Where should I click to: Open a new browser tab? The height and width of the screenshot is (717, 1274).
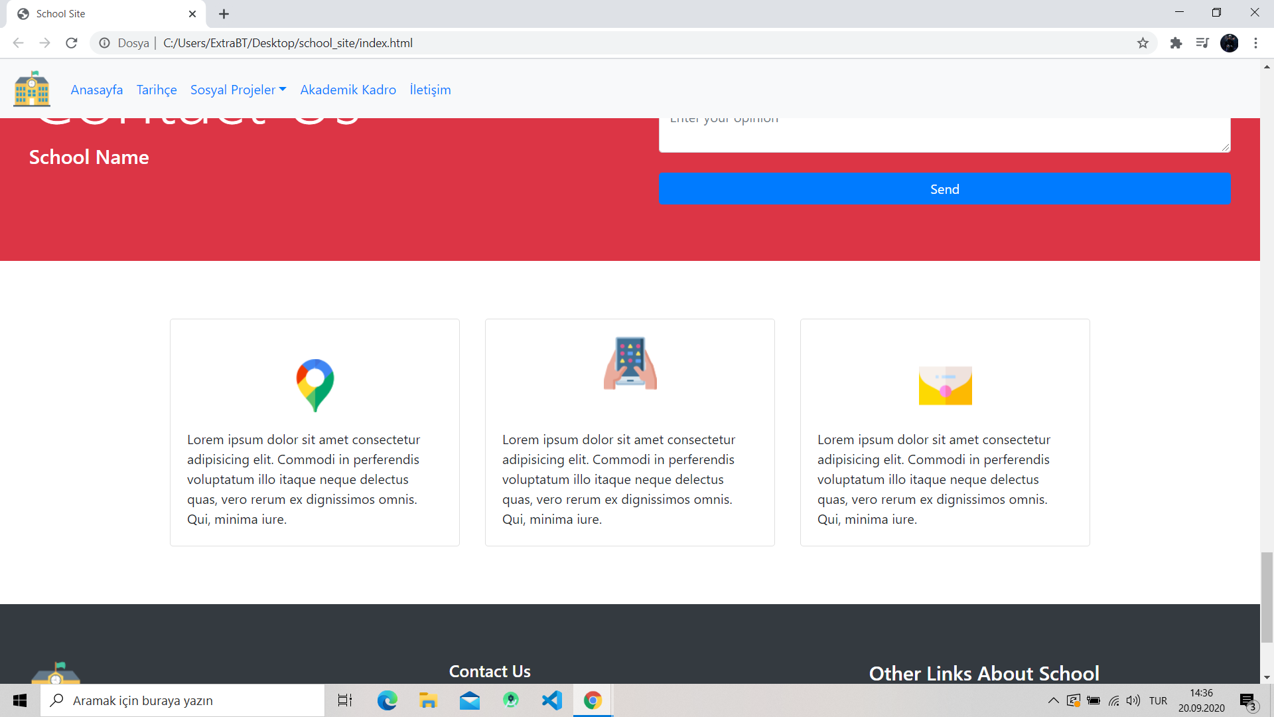tap(224, 13)
